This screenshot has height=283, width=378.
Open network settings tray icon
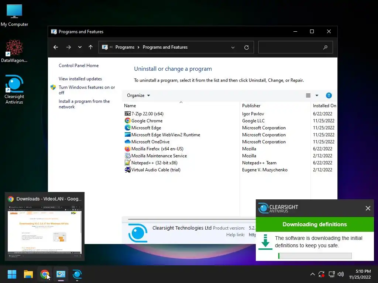click(x=332, y=274)
